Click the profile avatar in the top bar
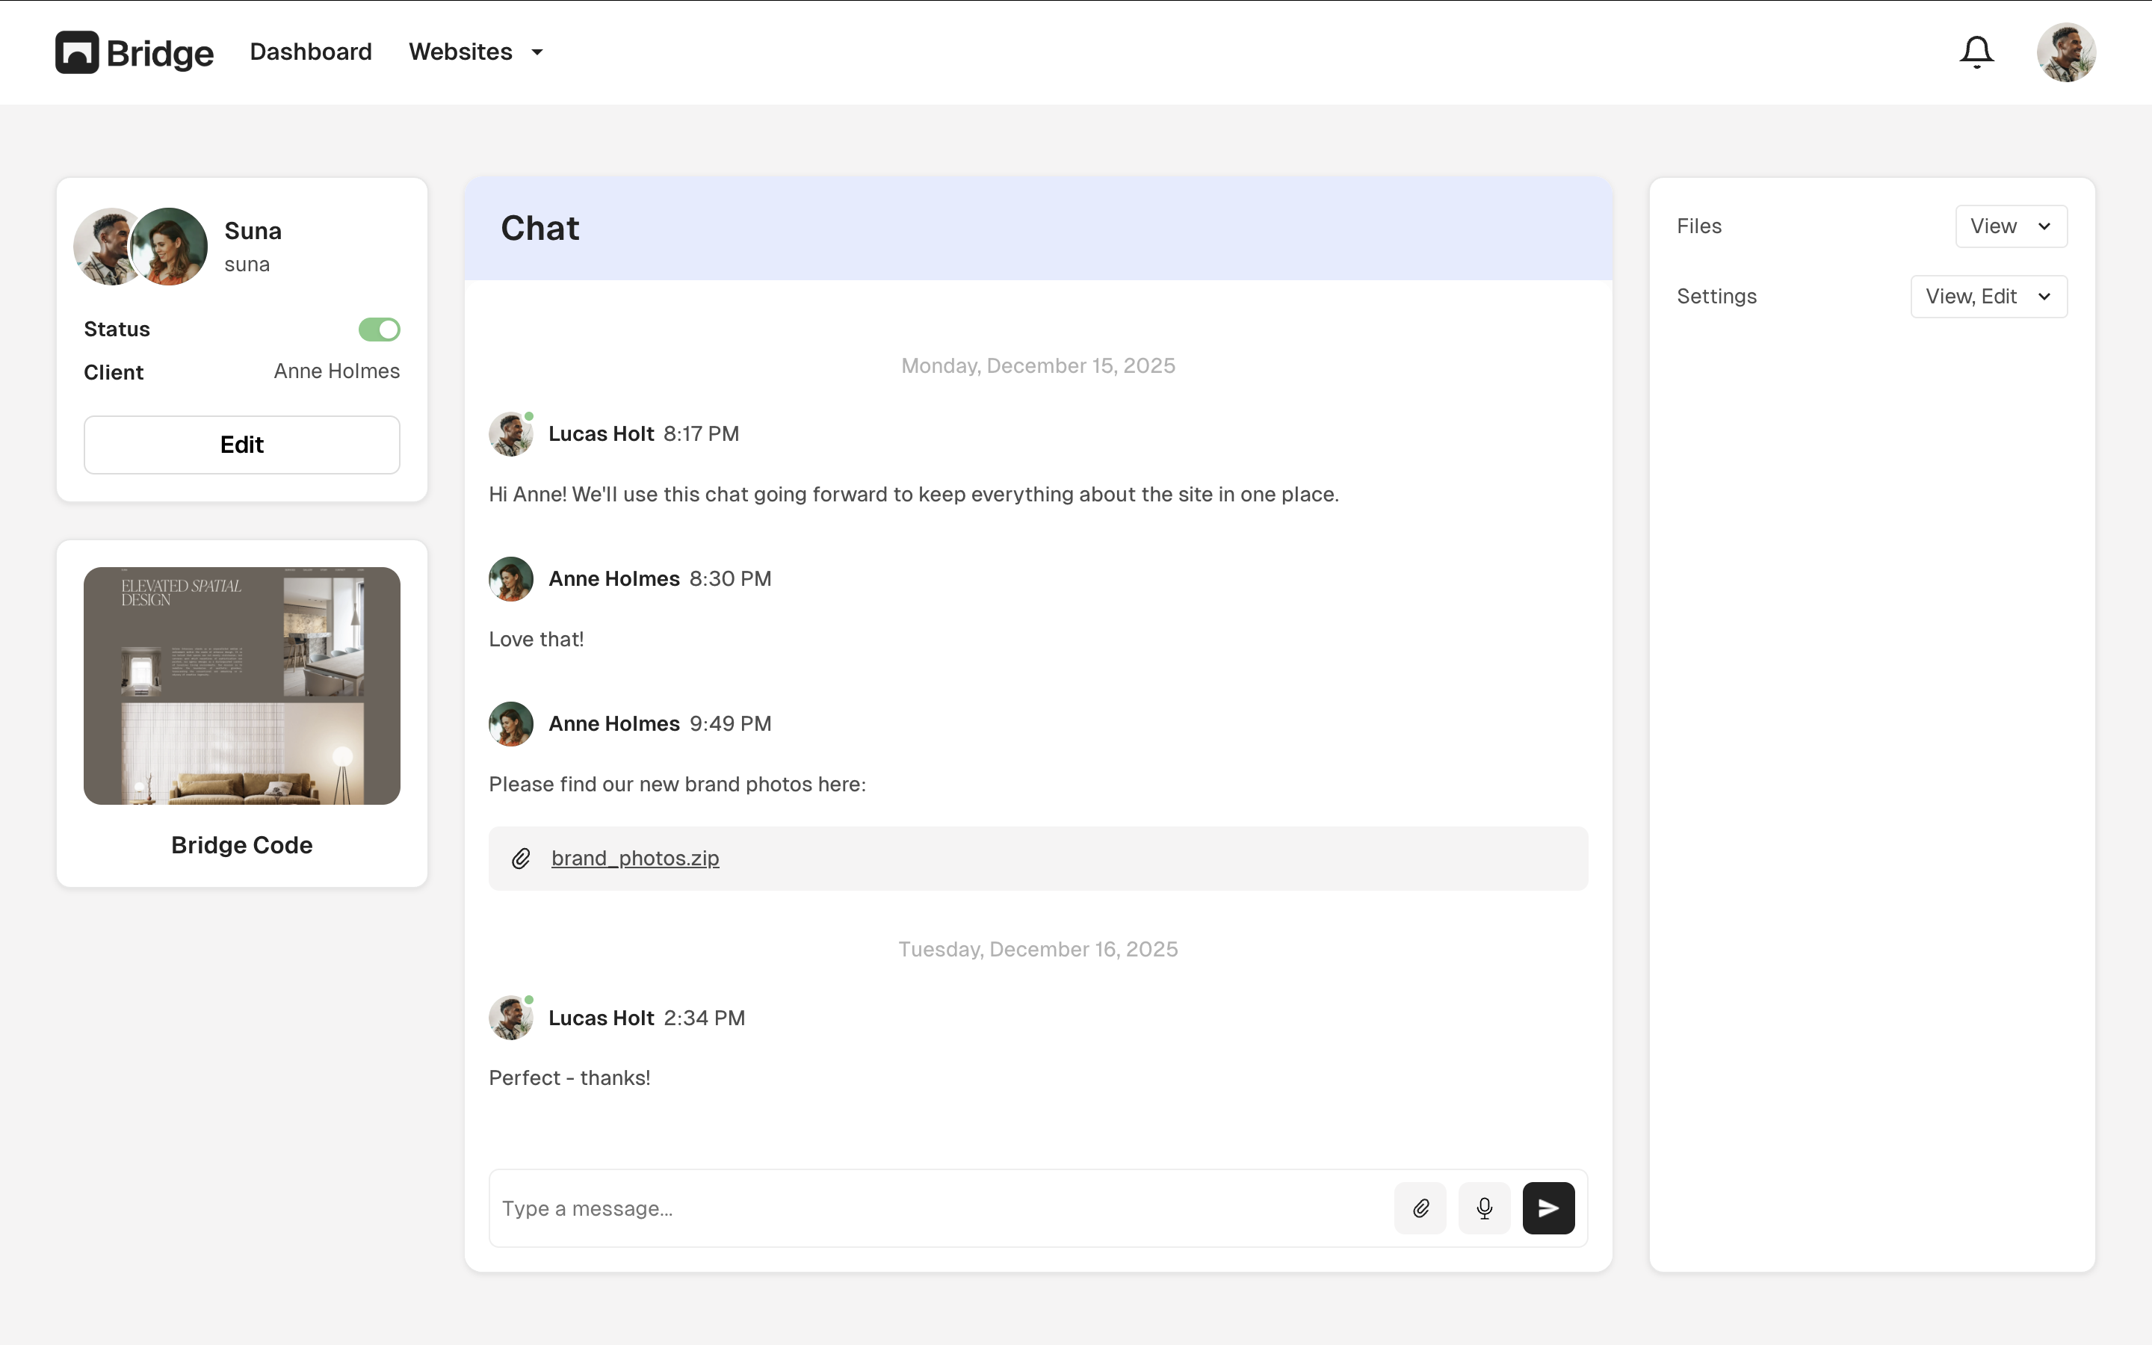Screen dimensions: 2152x1345 [2066, 52]
